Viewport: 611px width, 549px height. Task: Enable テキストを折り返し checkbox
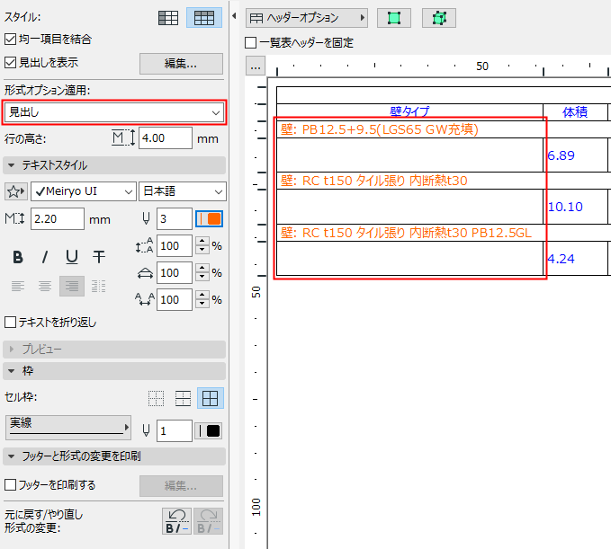click(10, 323)
